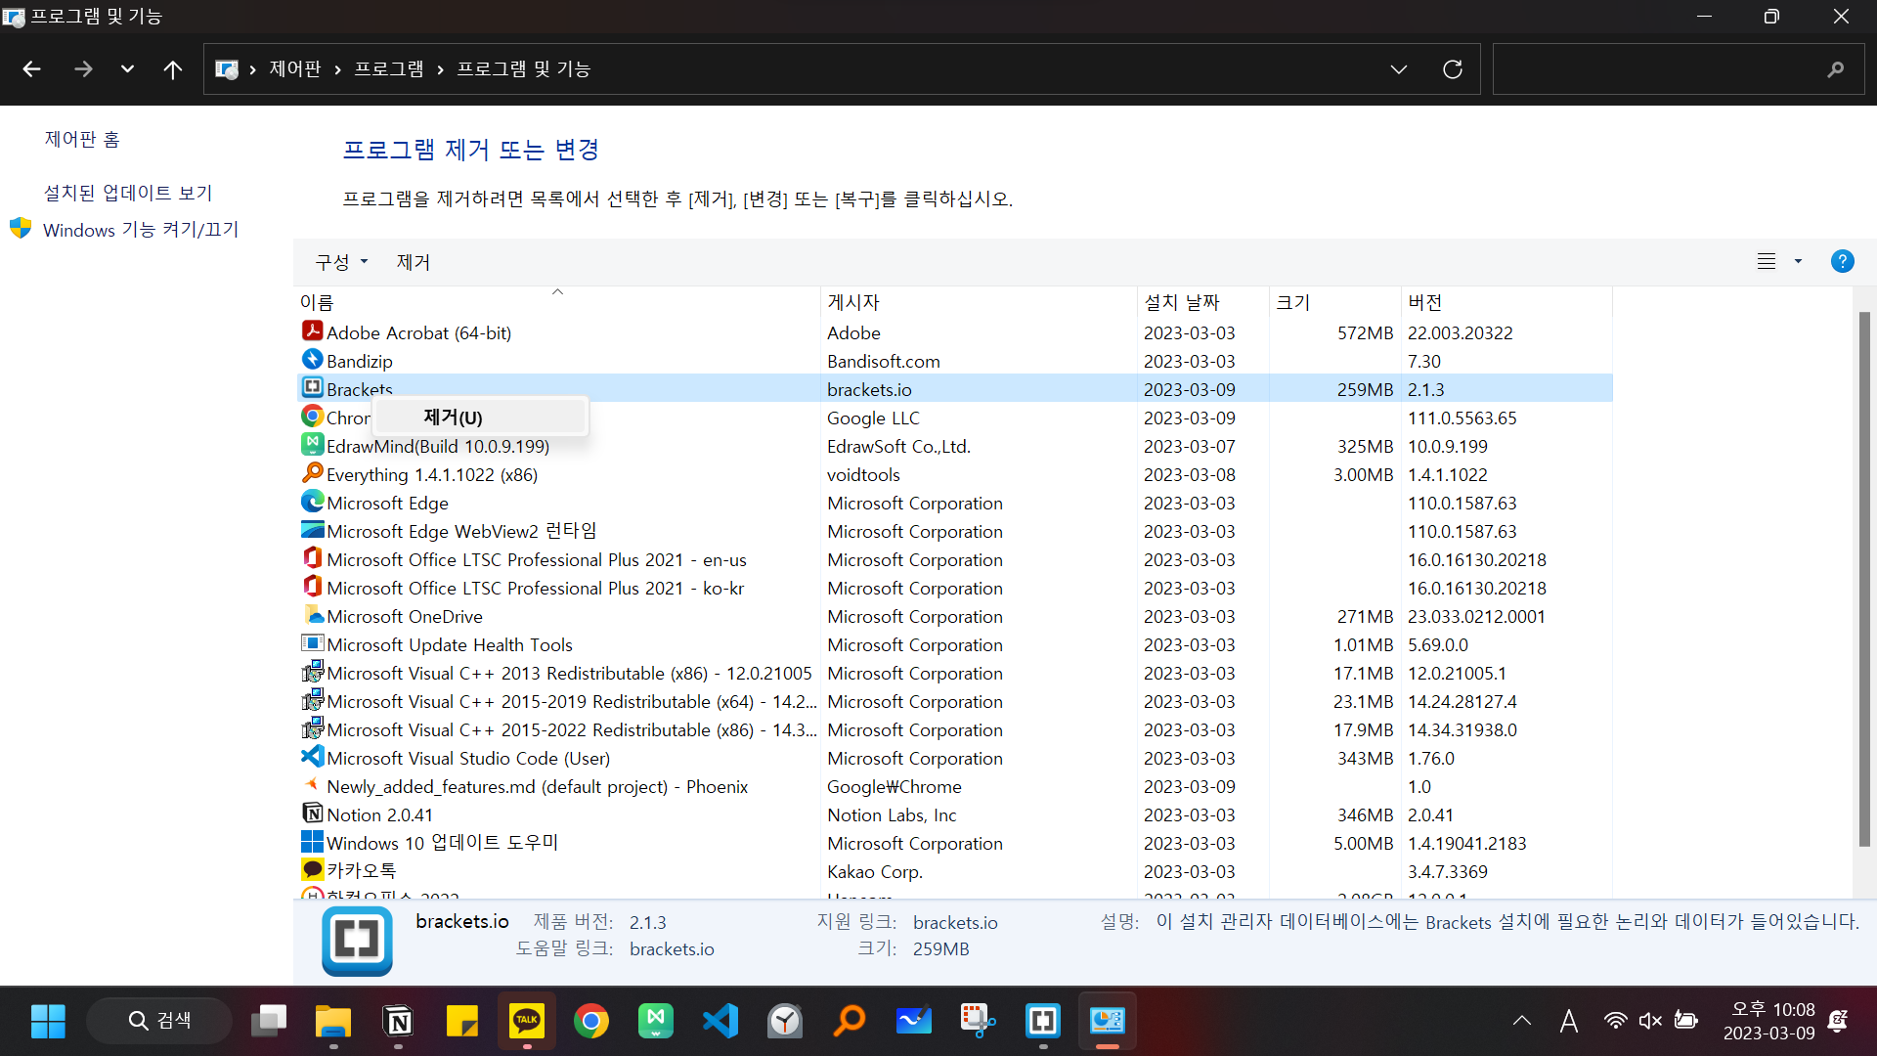The width and height of the screenshot is (1877, 1056).
Task: Open 설치된 업데이트 보기 link
Action: point(127,193)
